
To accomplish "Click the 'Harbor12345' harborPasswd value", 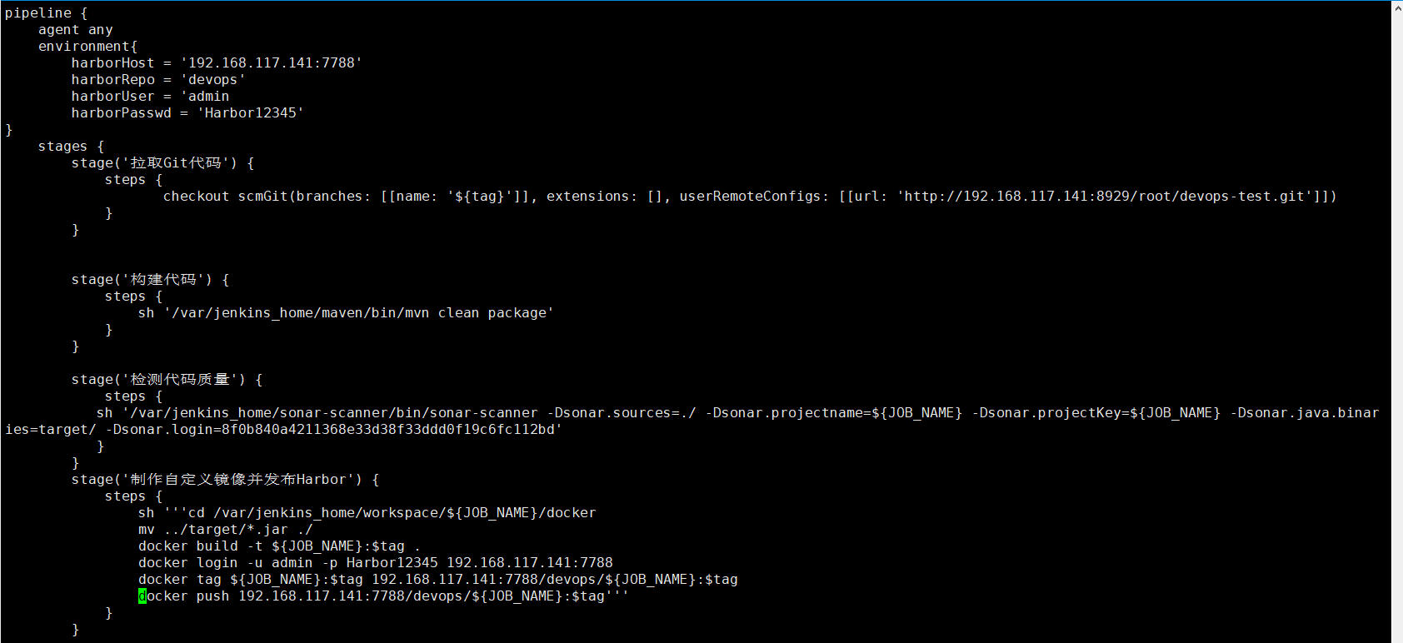I will tap(251, 113).
